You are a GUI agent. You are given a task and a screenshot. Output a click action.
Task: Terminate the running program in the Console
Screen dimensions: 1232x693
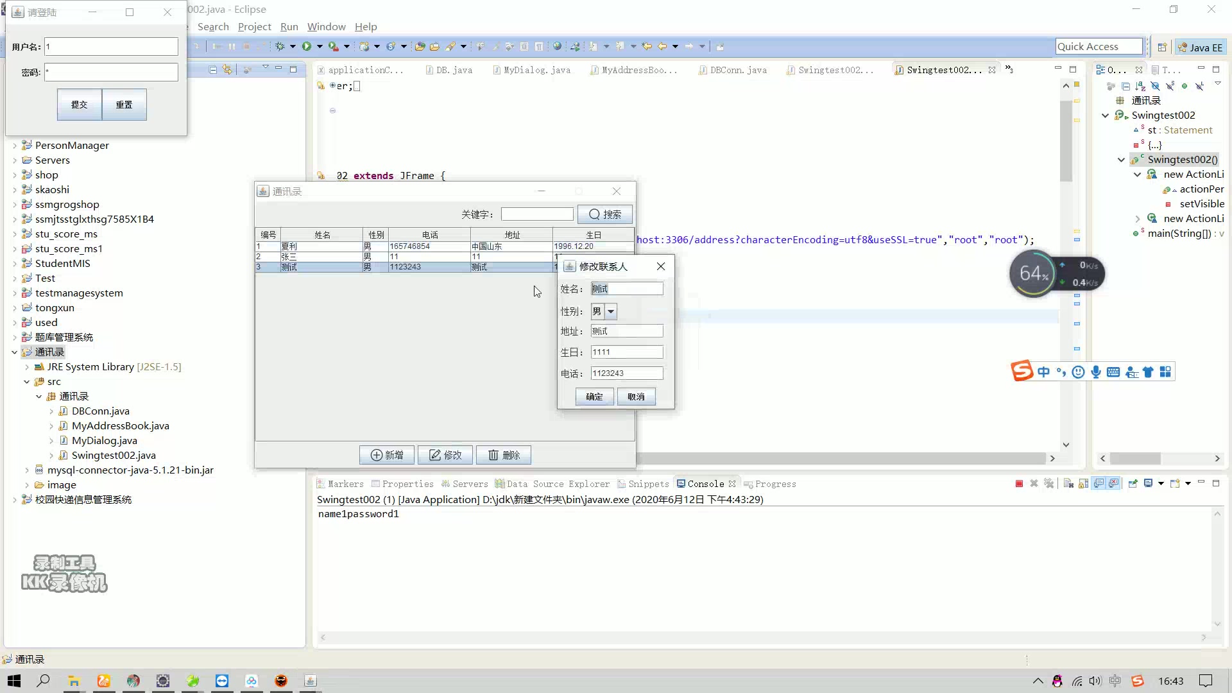point(1019,484)
